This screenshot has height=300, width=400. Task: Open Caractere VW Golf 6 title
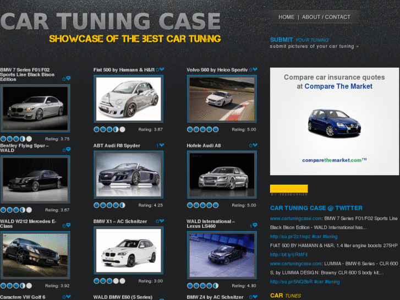23,297
